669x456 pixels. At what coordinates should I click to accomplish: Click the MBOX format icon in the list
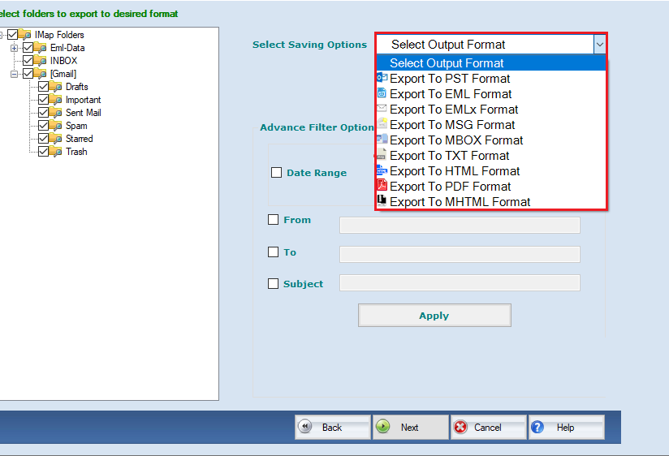point(382,139)
